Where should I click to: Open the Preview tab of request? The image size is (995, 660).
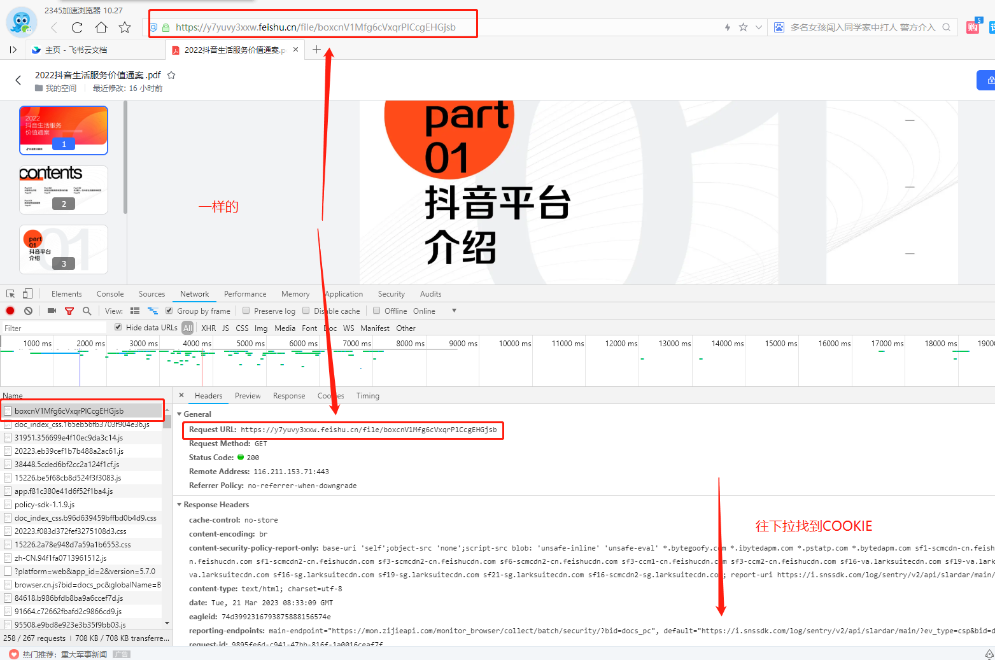click(248, 395)
